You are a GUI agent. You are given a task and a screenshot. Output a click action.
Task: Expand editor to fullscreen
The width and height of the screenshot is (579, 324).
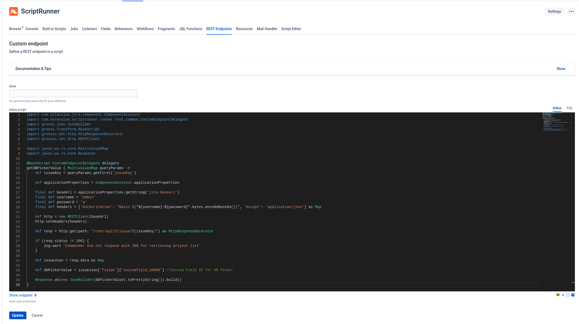point(568,295)
